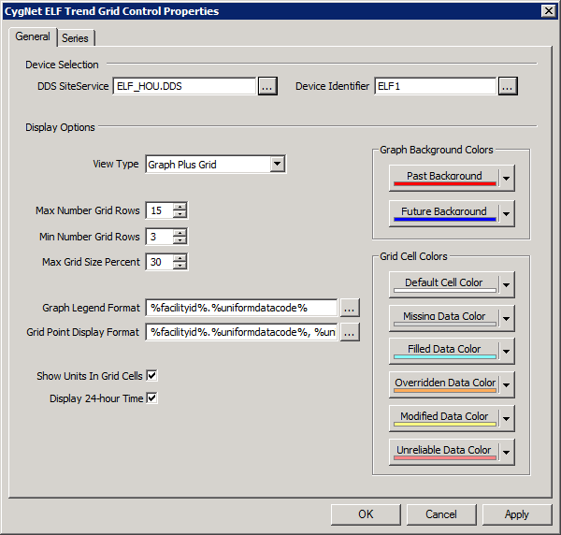
Task: Expand Missing Data Color dropdown arrow
Action: [507, 318]
